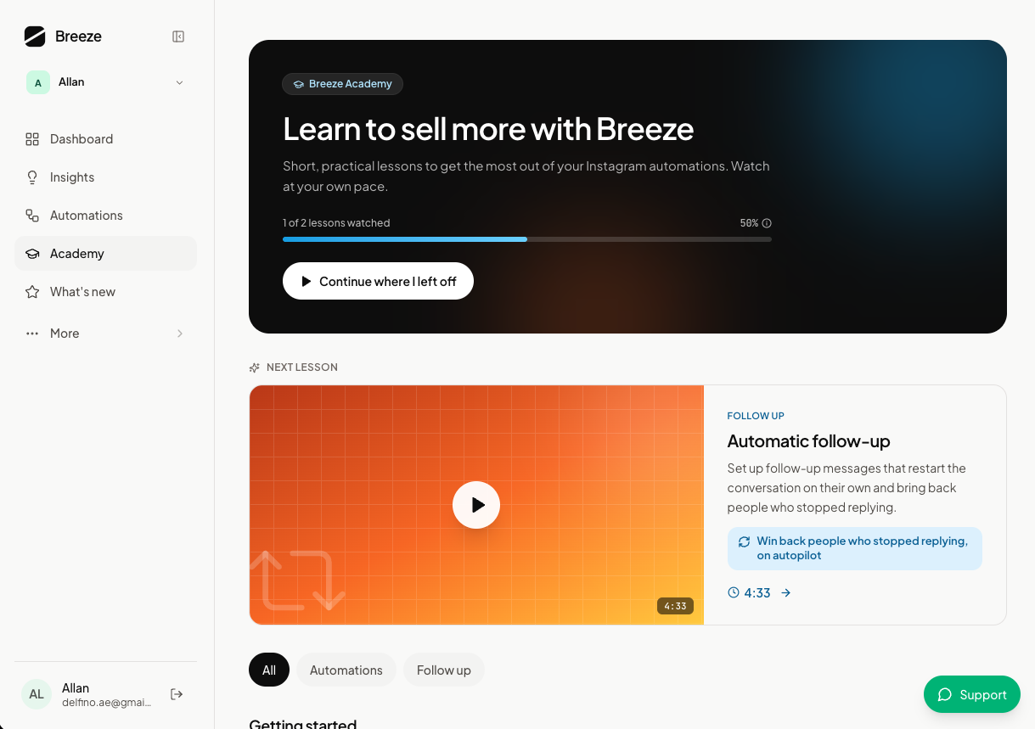The height and width of the screenshot is (729, 1035).
Task: Click the NEXT LESSON section label
Action: [302, 367]
